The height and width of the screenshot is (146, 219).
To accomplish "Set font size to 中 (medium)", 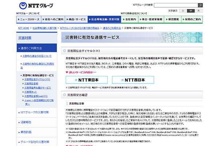I will click(191, 11).
